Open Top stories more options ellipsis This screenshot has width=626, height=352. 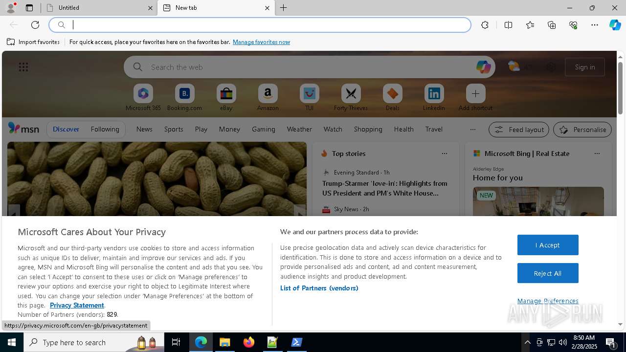pyautogui.click(x=444, y=154)
